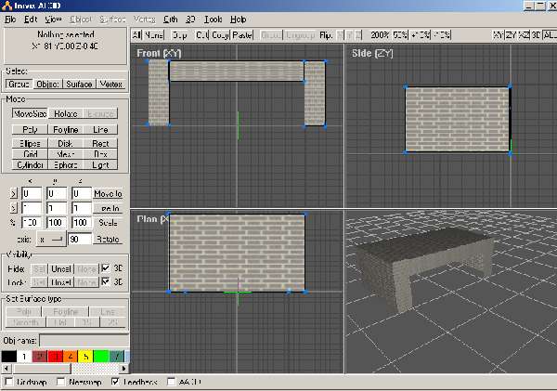Activate the Box drawing mode

click(100, 154)
